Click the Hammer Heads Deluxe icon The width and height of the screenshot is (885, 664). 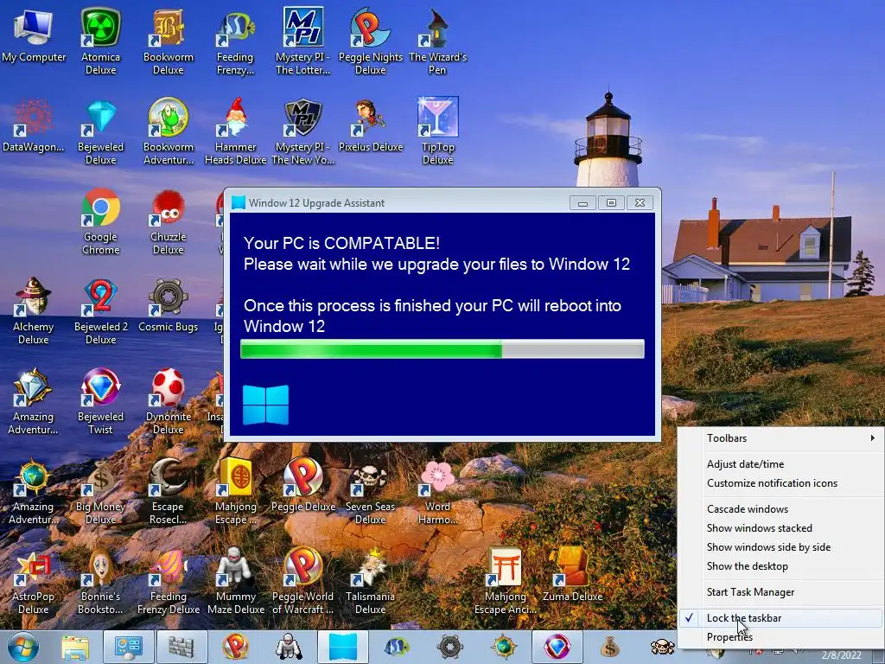pos(235,131)
